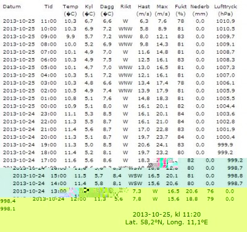The width and height of the screenshot is (247, 232).
Task: Select dew point 8,0 at 00:00
Action: (x=107, y=106)
